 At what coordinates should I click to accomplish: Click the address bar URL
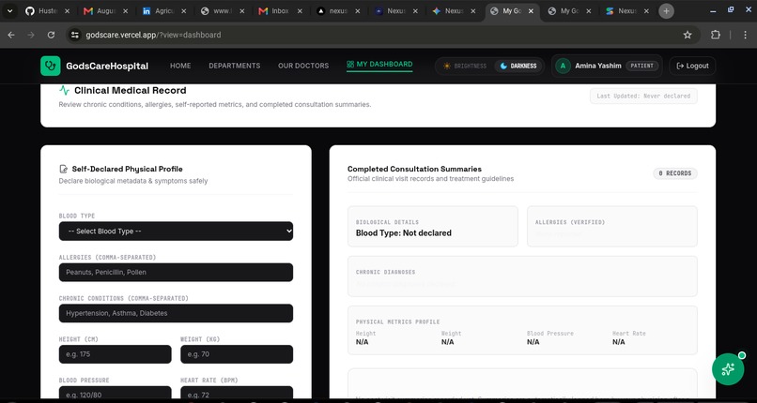coord(153,35)
